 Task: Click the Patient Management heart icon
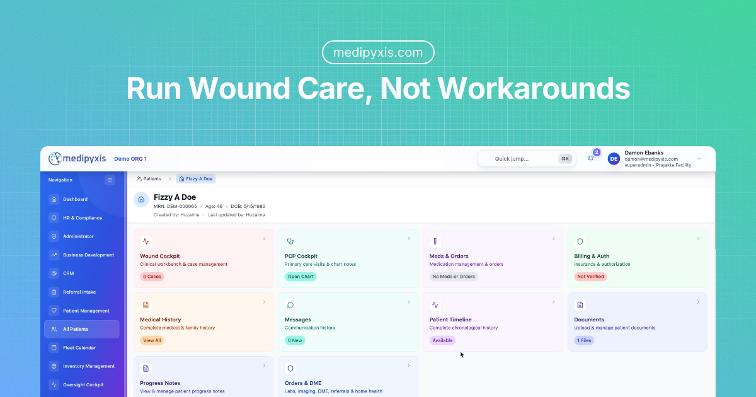(x=54, y=311)
